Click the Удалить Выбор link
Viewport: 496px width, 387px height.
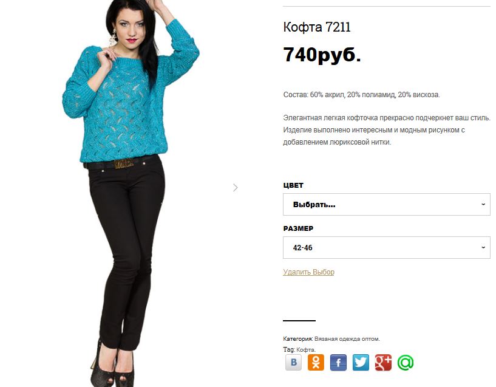309,272
